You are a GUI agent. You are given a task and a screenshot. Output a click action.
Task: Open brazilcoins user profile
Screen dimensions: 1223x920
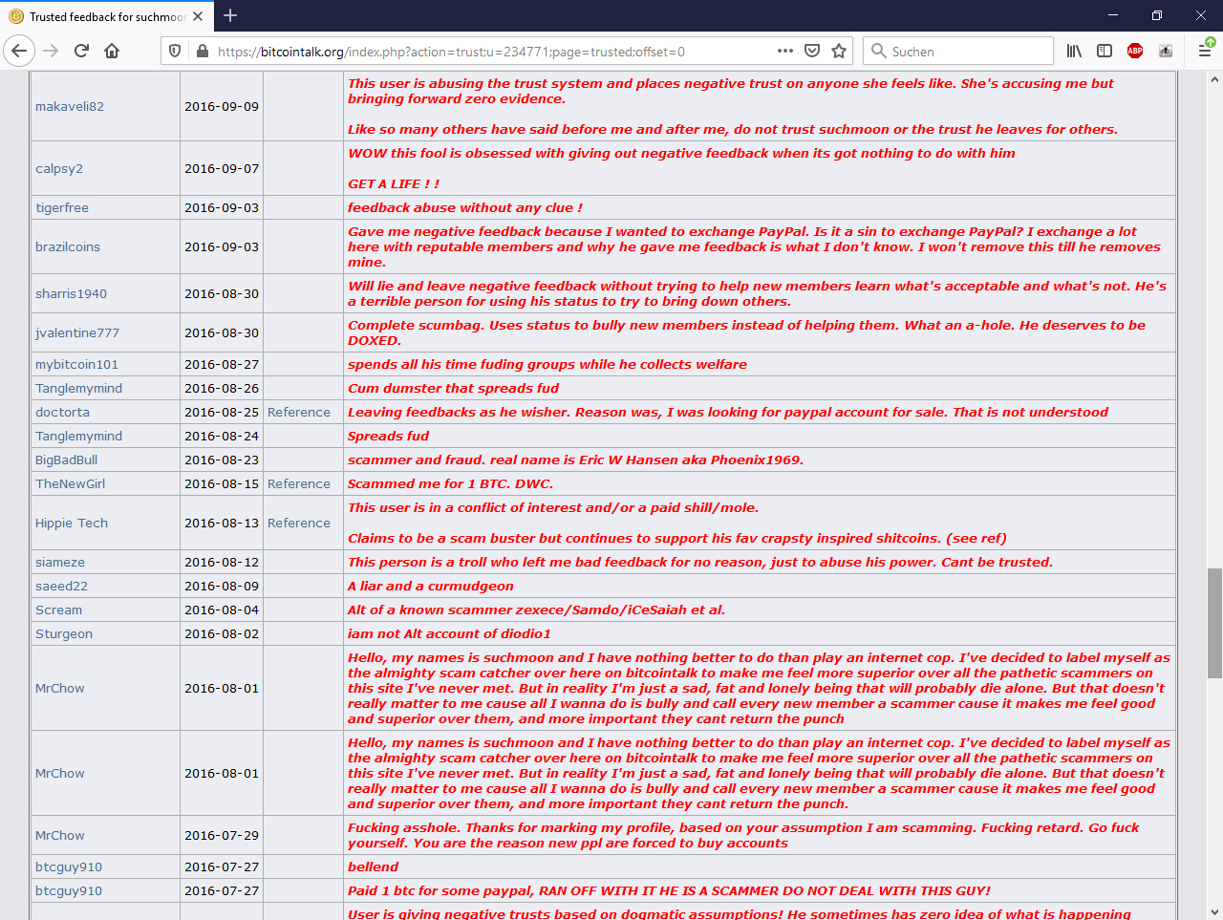(68, 246)
